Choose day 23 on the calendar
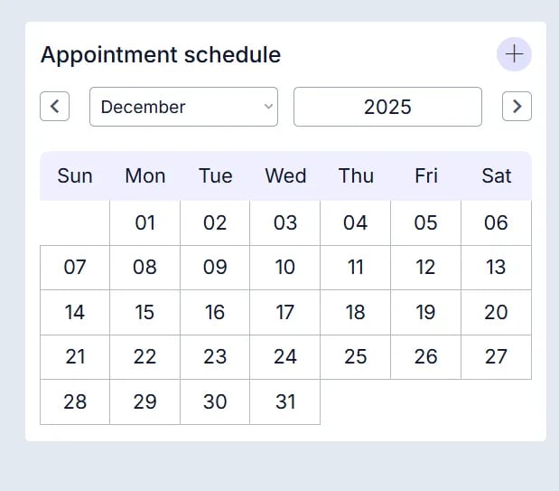This screenshot has height=491, width=559. (x=215, y=356)
